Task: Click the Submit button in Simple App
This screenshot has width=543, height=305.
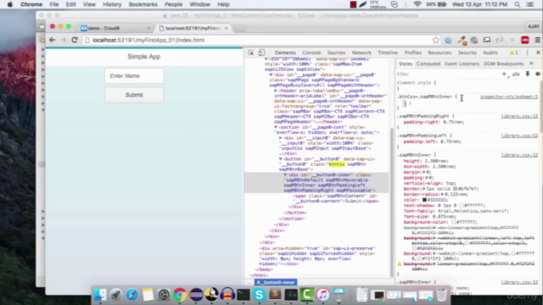Action: point(134,95)
